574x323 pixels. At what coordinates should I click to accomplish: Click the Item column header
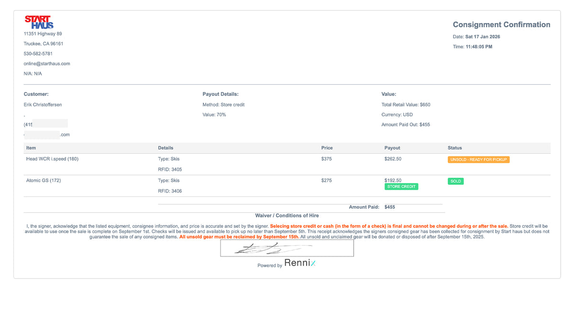click(x=31, y=148)
